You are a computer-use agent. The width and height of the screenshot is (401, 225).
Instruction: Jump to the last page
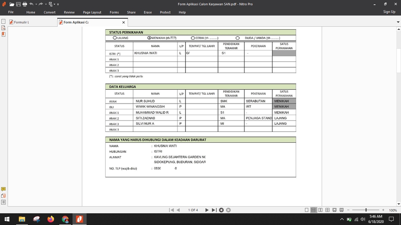click(x=214, y=210)
